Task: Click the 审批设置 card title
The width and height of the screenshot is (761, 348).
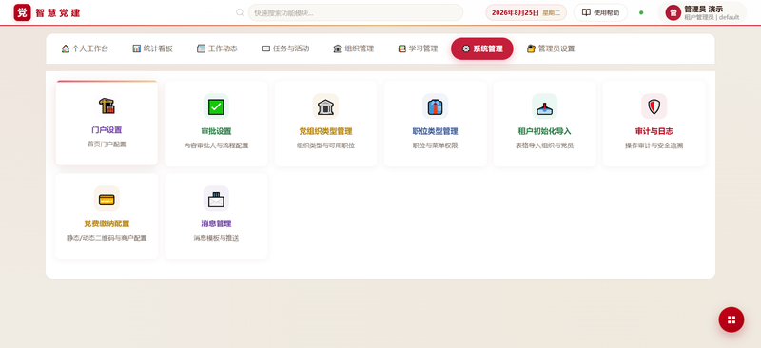Action: coord(216,131)
